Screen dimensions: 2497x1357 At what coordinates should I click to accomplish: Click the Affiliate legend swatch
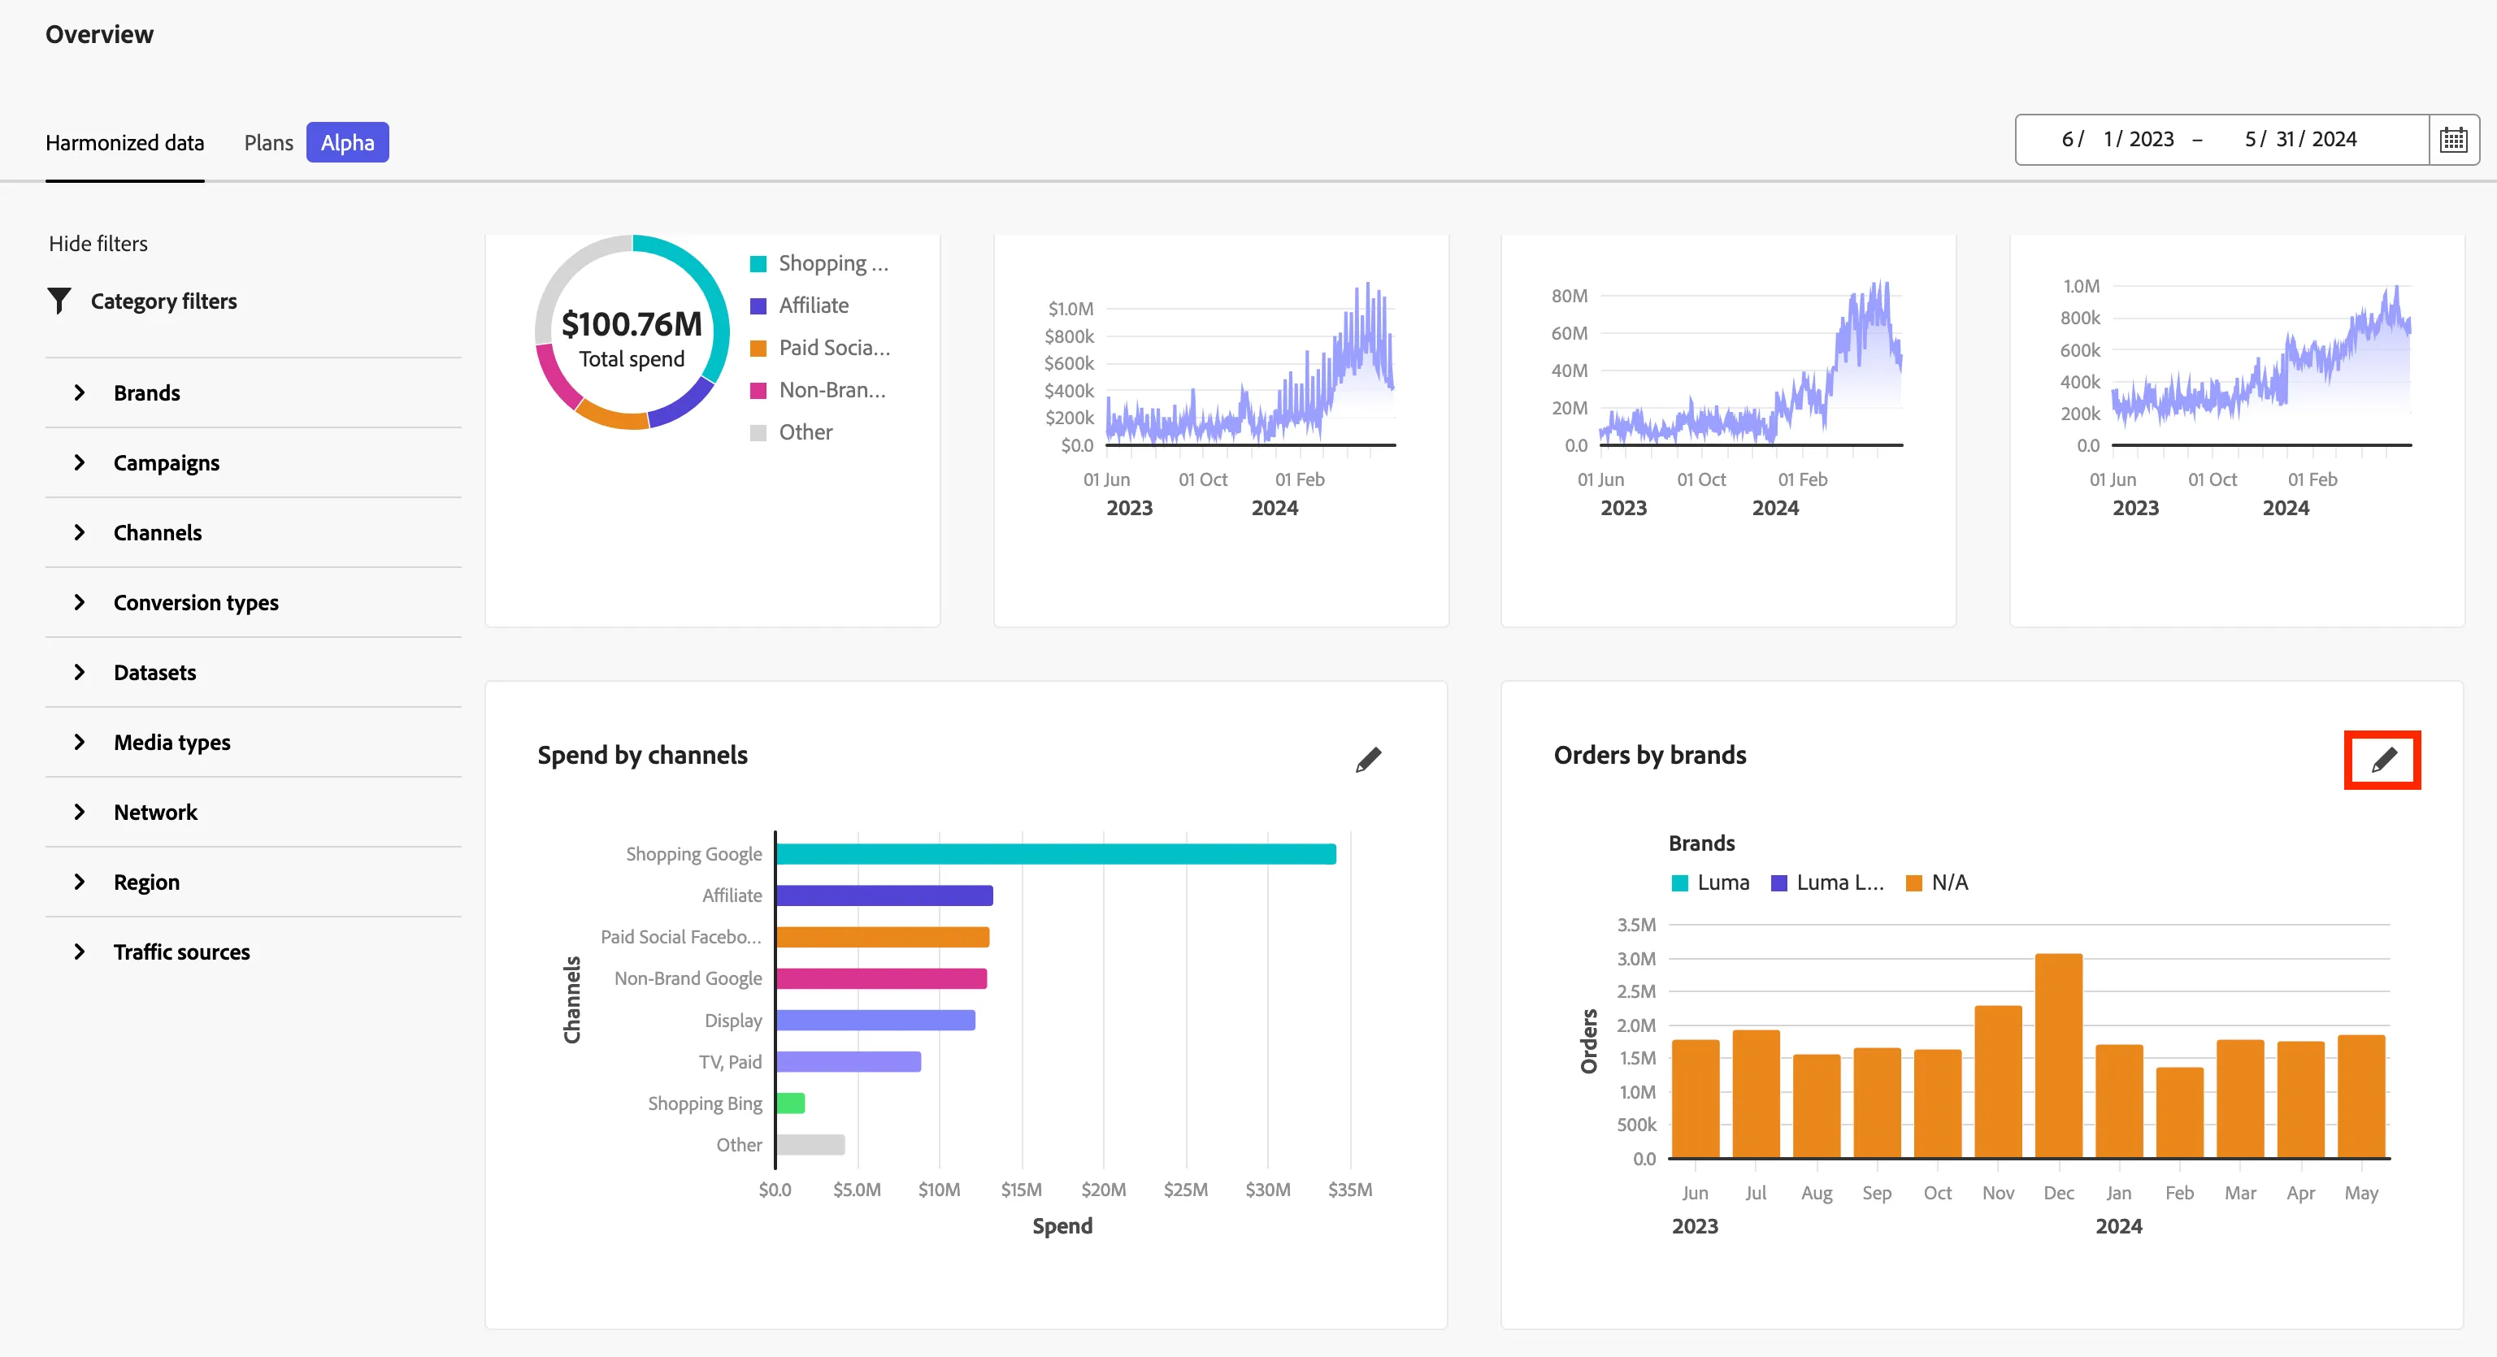tap(758, 306)
